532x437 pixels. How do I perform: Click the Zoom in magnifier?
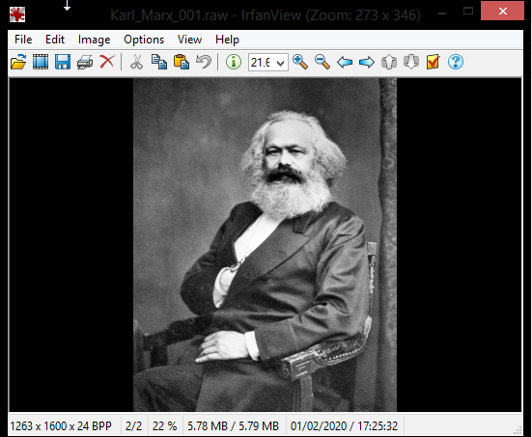[x=300, y=62]
